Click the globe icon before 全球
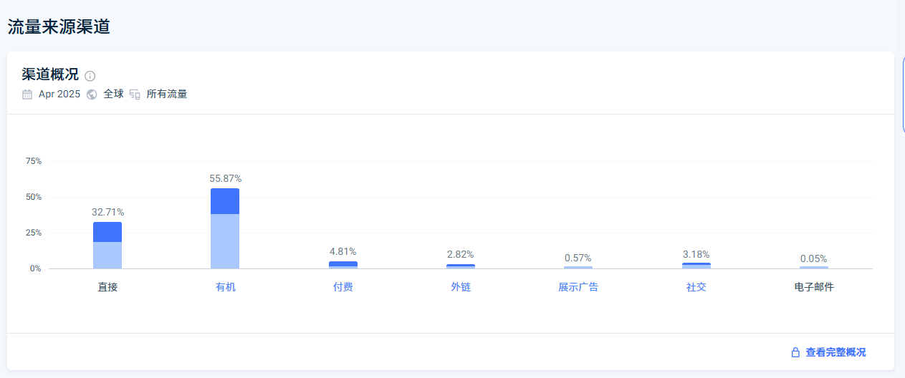This screenshot has height=378, width=905. pyautogui.click(x=92, y=94)
